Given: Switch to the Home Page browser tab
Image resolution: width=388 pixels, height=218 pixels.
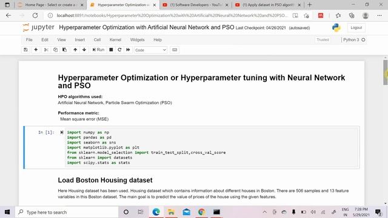Looking at the screenshot, I should 51,5.
